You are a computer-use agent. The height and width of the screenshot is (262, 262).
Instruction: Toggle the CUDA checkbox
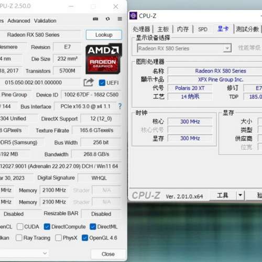[x=20, y=227]
